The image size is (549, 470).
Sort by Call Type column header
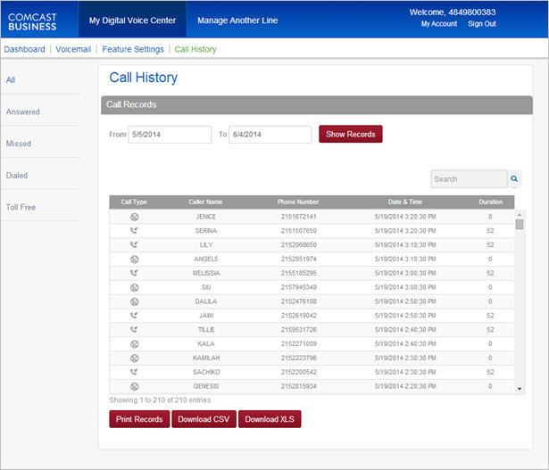[x=134, y=202]
